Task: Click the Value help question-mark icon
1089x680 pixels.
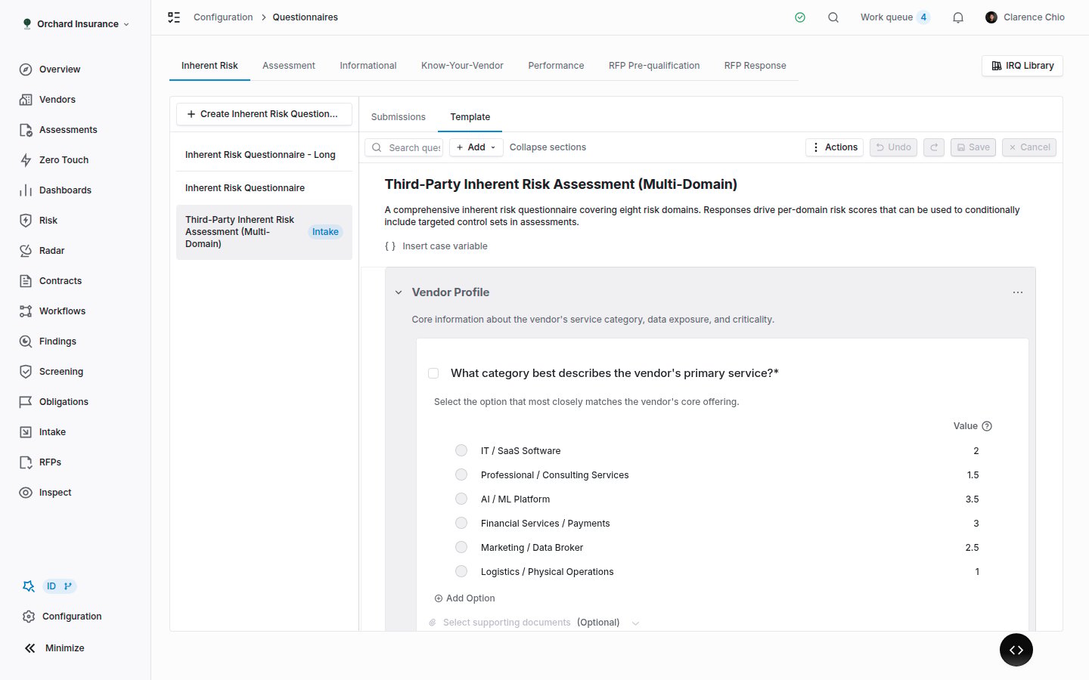Action: [987, 426]
